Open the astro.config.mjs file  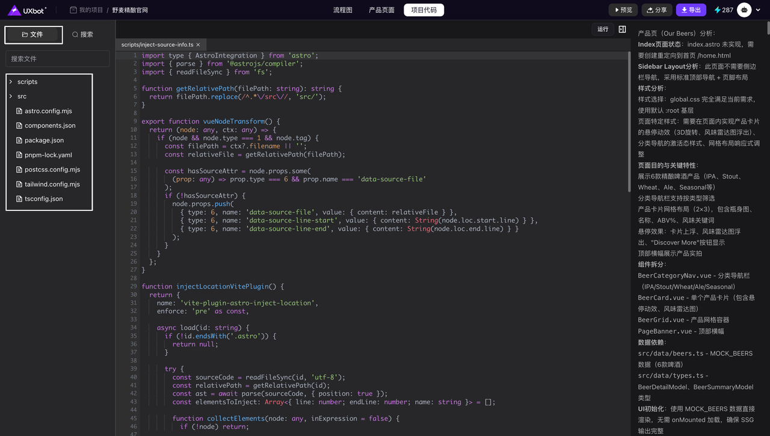(48, 111)
